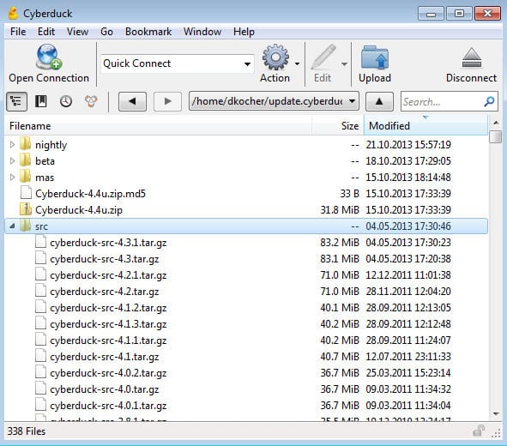The width and height of the screenshot is (507, 446).
Task: Collapse the src folder
Action: pyautogui.click(x=12, y=226)
